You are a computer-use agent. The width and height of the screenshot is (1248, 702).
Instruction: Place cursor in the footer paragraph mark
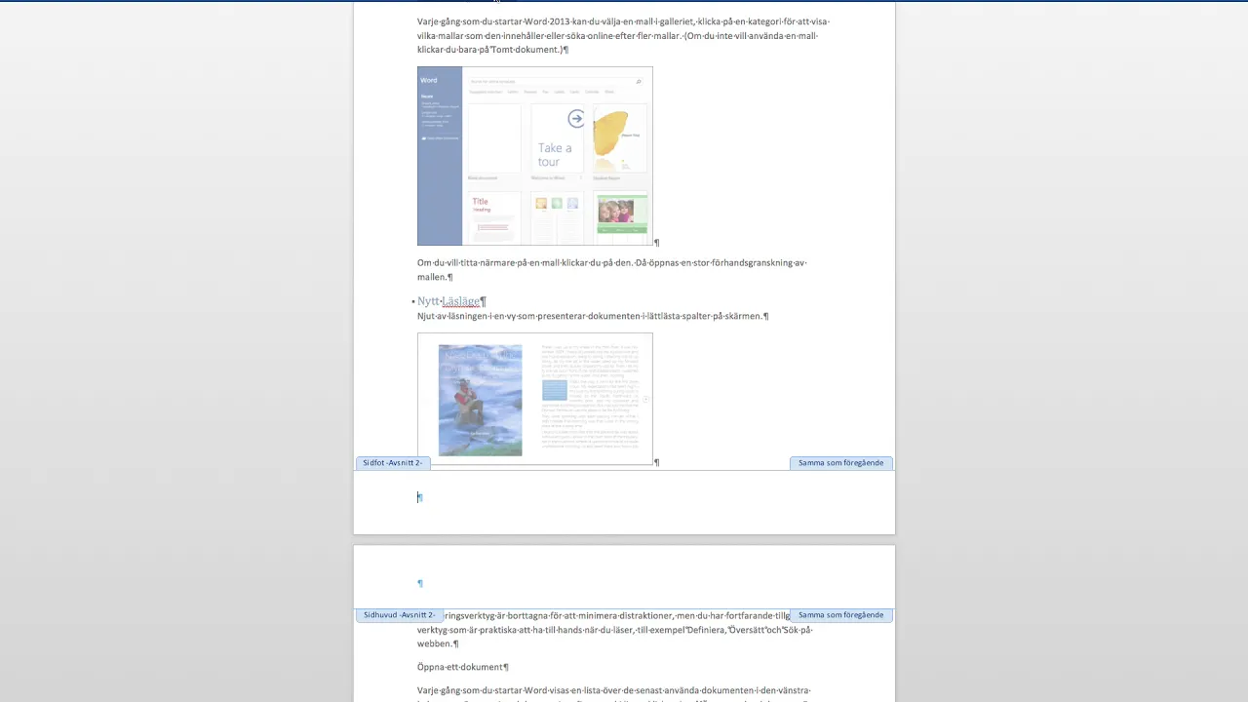pos(419,497)
